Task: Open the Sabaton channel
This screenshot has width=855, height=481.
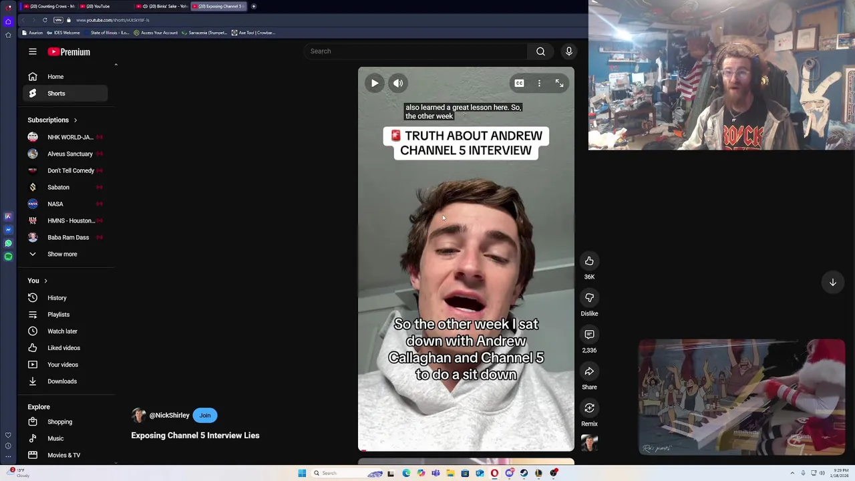Action: [x=65, y=187]
